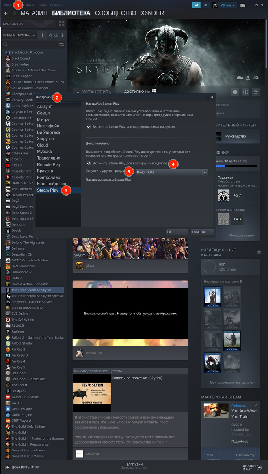
Task: Open esesakurai's profile avatar
Action: (x=80, y=353)
